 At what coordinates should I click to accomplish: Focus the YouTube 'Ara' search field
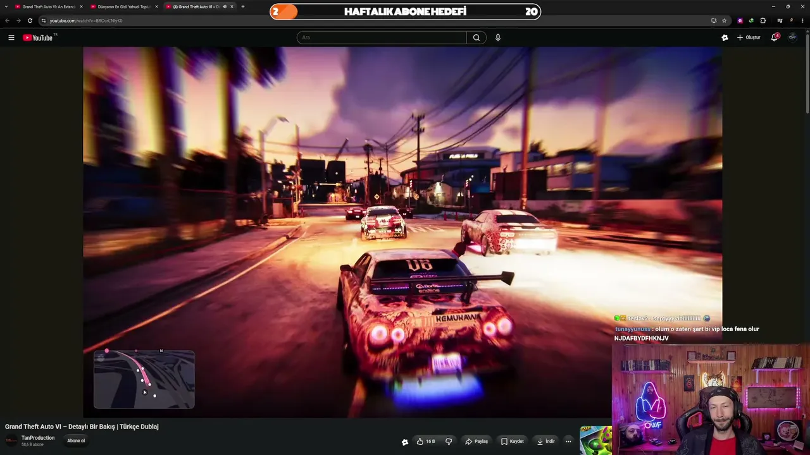point(382,38)
